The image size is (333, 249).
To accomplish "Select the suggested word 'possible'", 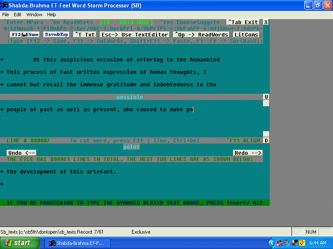I will [x=130, y=97].
